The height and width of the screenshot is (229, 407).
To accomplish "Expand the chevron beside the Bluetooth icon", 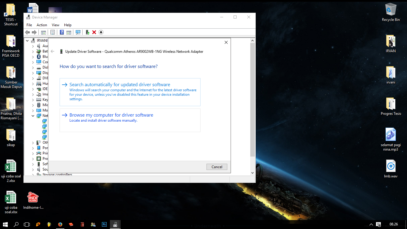I will (x=33, y=57).
